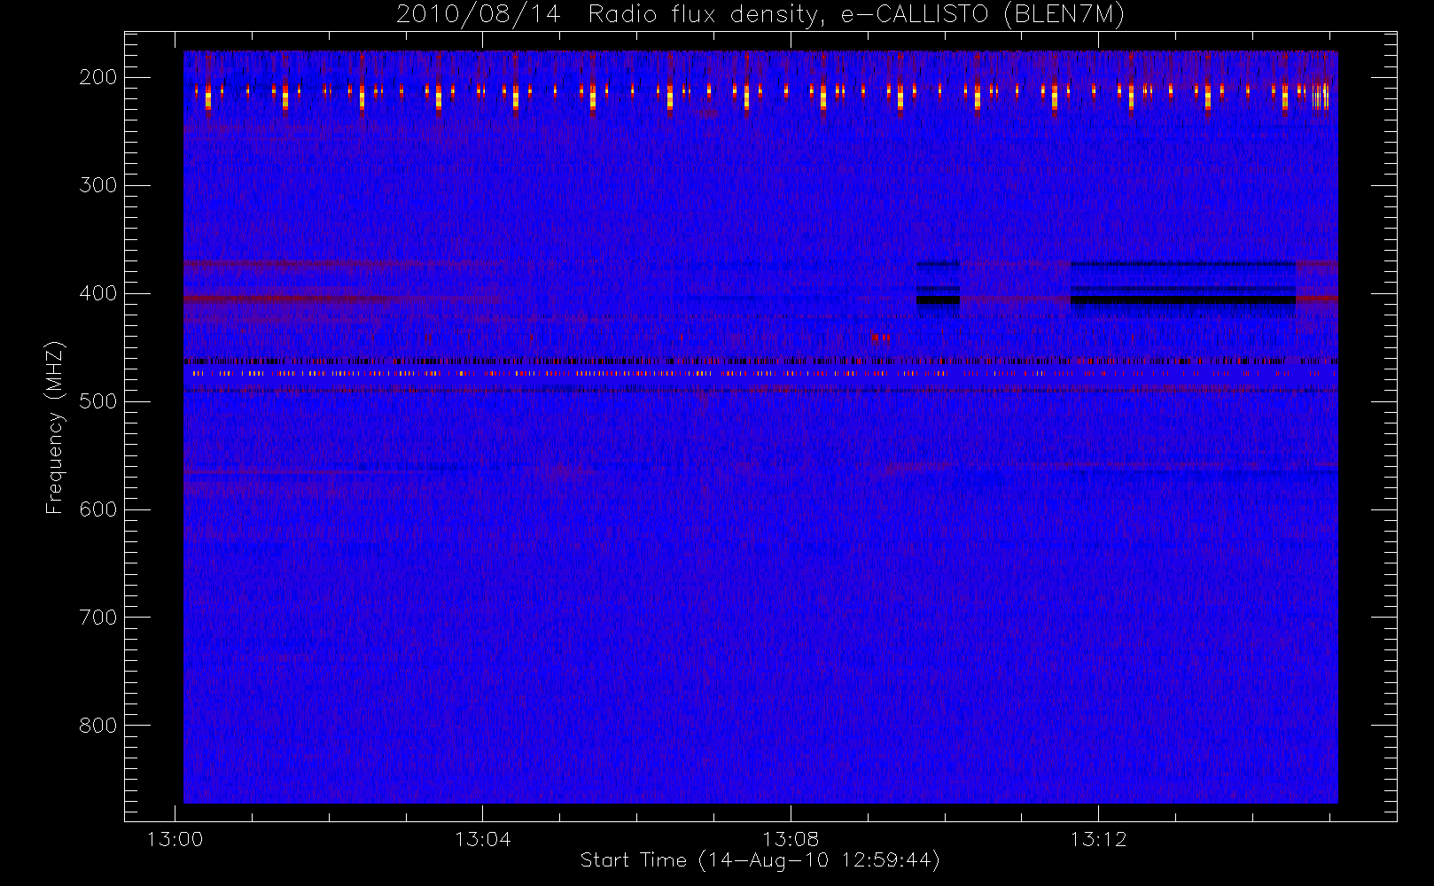This screenshot has width=1434, height=886.
Task: Click the 13:00 time tick label
Action: [x=175, y=839]
